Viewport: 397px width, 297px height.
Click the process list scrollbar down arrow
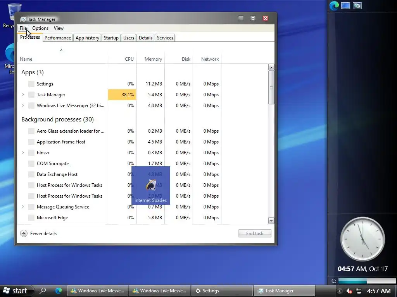(x=271, y=221)
